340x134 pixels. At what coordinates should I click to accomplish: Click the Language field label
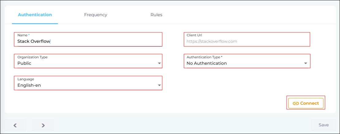point(26,79)
